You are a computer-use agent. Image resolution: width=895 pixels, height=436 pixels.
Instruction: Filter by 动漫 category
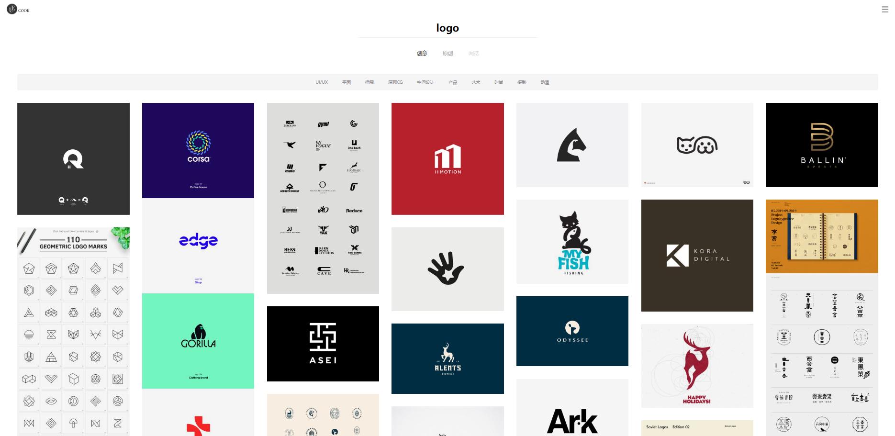(x=545, y=82)
